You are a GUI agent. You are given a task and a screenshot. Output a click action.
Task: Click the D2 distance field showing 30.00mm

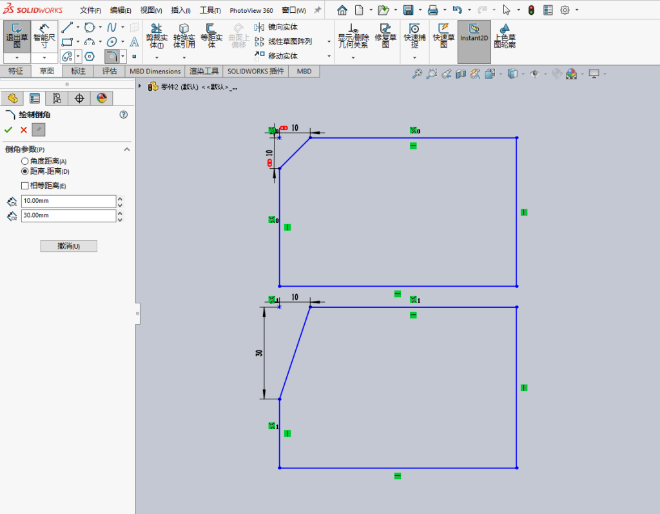point(68,215)
